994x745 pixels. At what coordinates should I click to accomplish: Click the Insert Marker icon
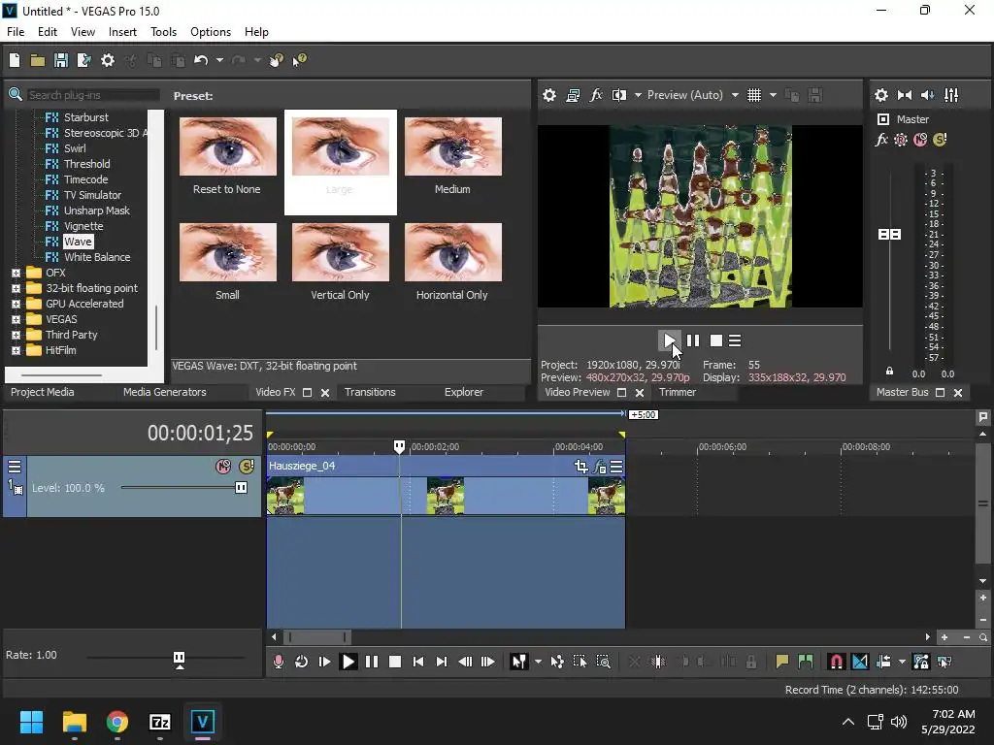[782, 662]
